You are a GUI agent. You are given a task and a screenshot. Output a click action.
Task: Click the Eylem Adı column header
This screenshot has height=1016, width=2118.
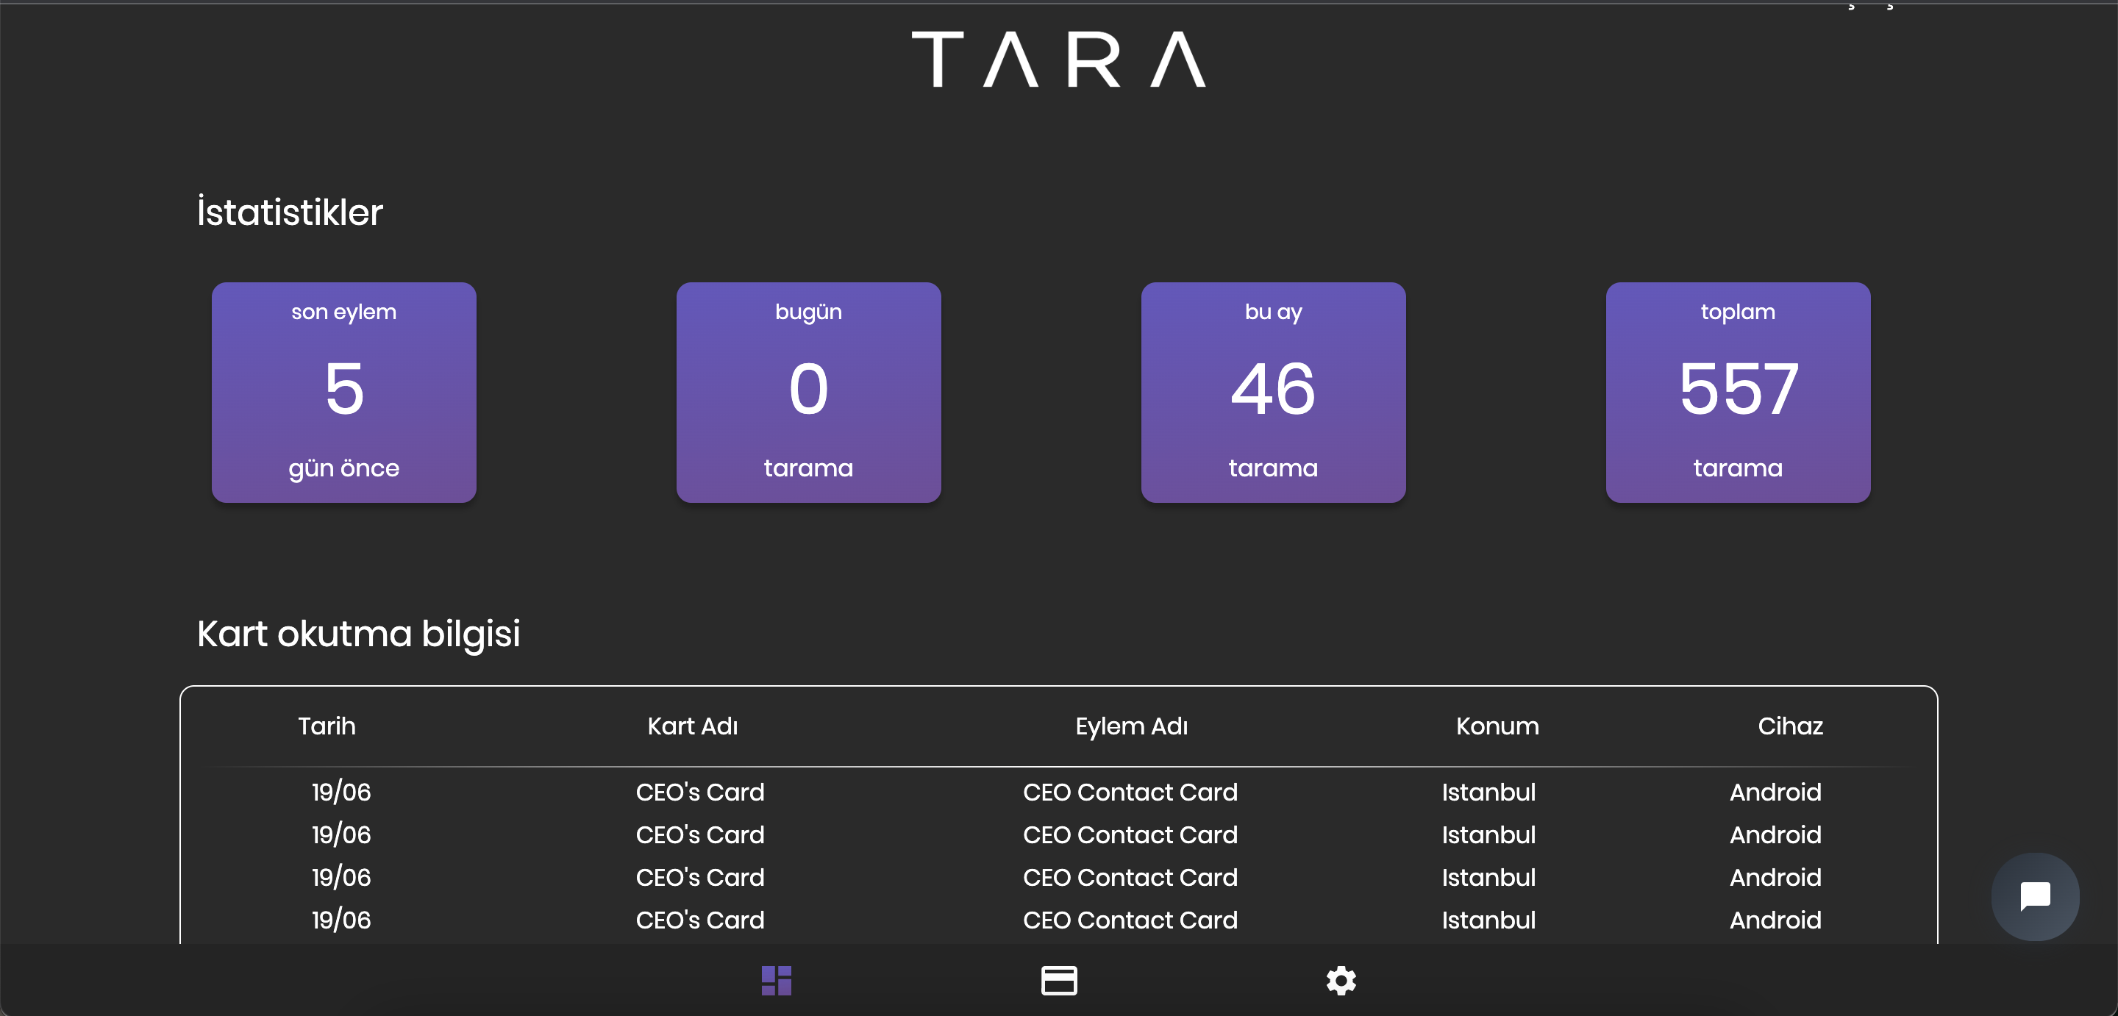pos(1130,726)
